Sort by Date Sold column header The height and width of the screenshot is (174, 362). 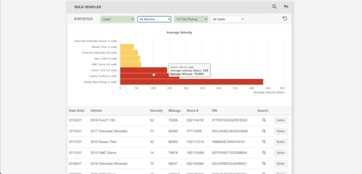[76, 110]
